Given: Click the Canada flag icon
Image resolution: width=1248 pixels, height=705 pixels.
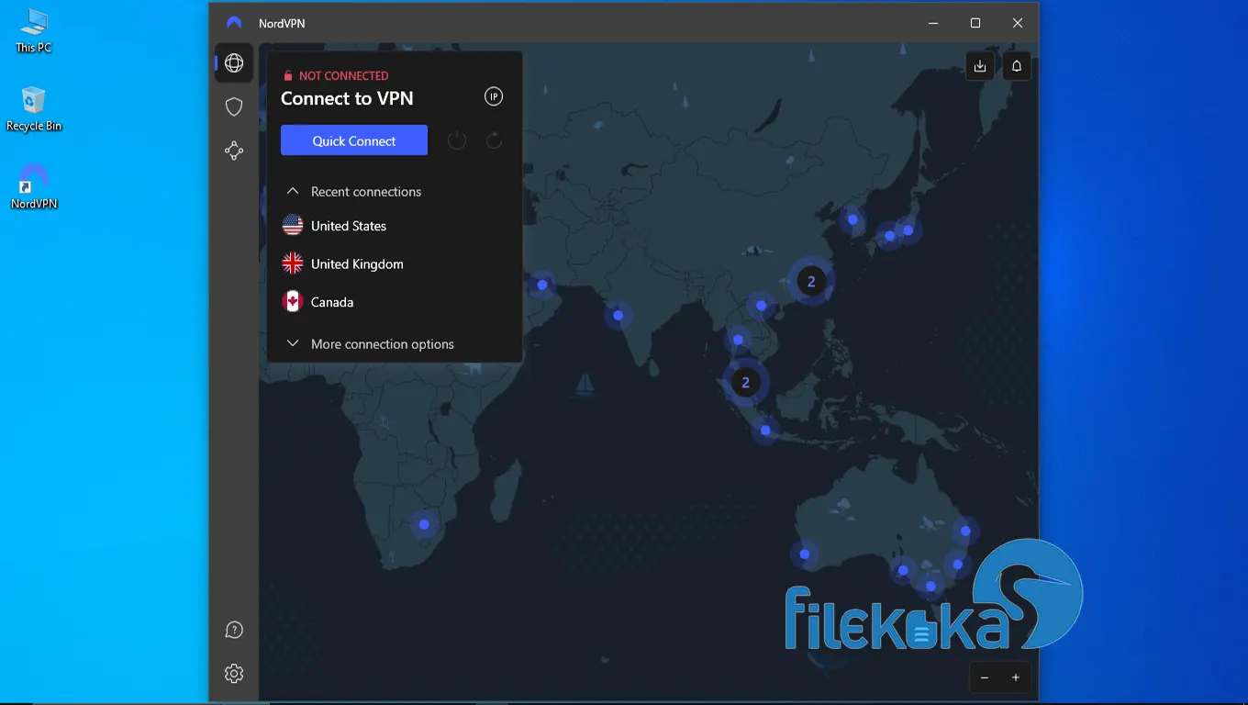Looking at the screenshot, I should (293, 302).
